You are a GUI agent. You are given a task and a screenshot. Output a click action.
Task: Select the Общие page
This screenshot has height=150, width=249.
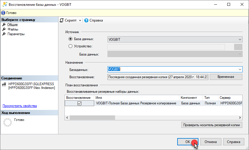12,25
